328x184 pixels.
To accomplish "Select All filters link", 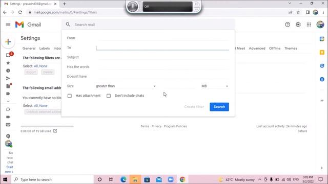I will [x=36, y=66].
